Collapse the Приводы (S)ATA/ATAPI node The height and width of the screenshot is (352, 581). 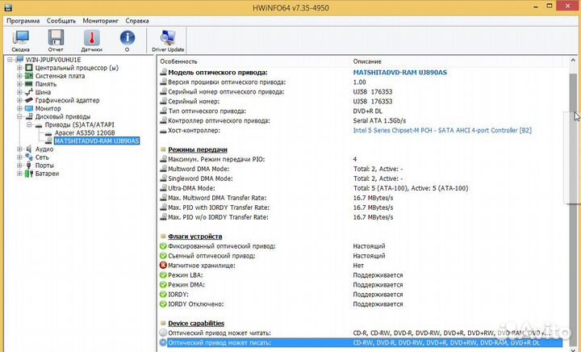pos(29,125)
